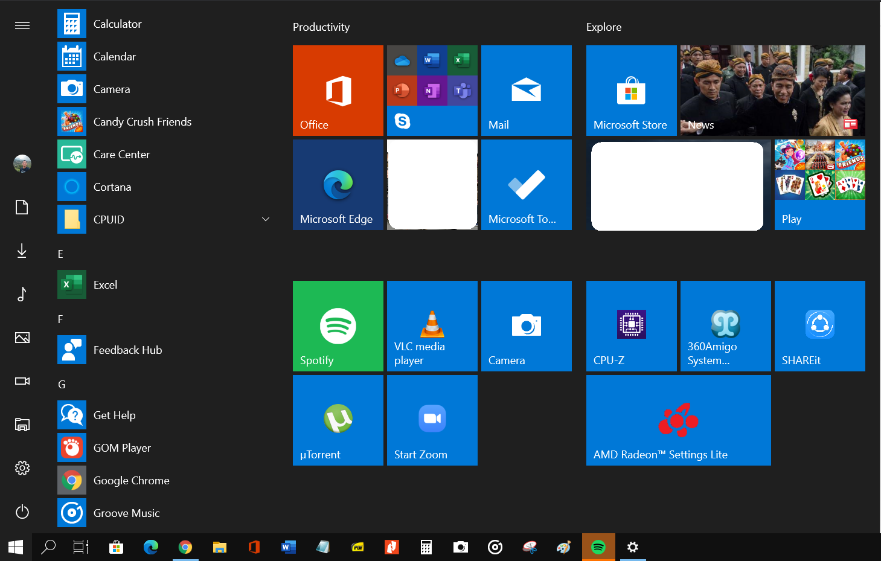Viewport: 881px width, 561px height.
Task: Open AMD Radeon Settings Lite tile
Action: [679, 420]
